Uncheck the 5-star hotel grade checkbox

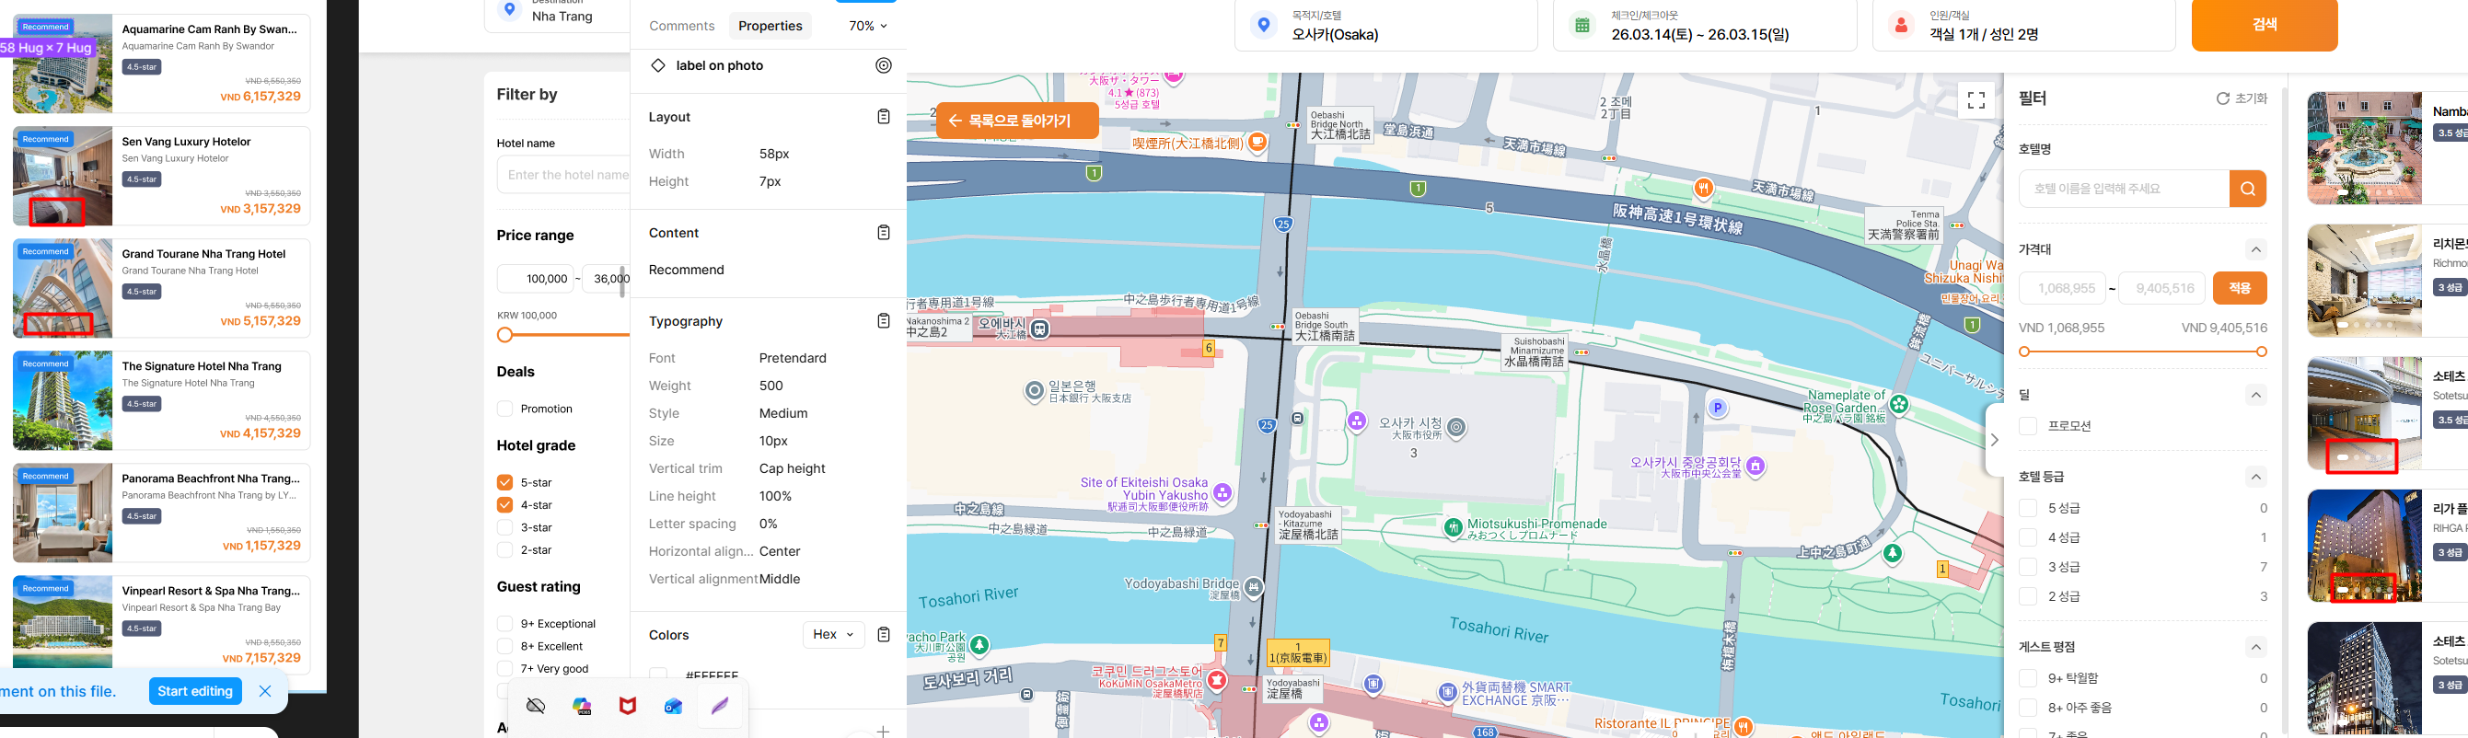[504, 482]
